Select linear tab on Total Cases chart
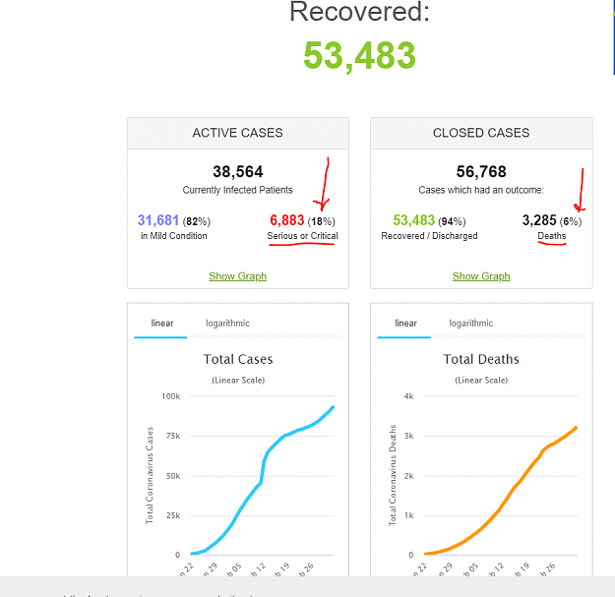The width and height of the screenshot is (615, 597). [x=162, y=323]
